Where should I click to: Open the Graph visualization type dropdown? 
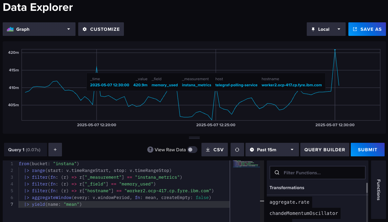pyautogui.click(x=39, y=29)
